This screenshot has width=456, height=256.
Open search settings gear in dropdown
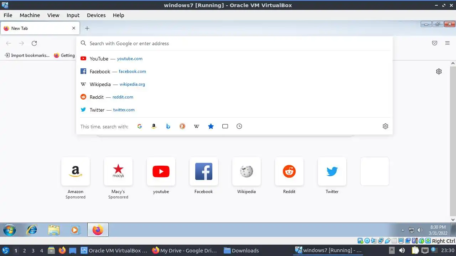[385, 126]
